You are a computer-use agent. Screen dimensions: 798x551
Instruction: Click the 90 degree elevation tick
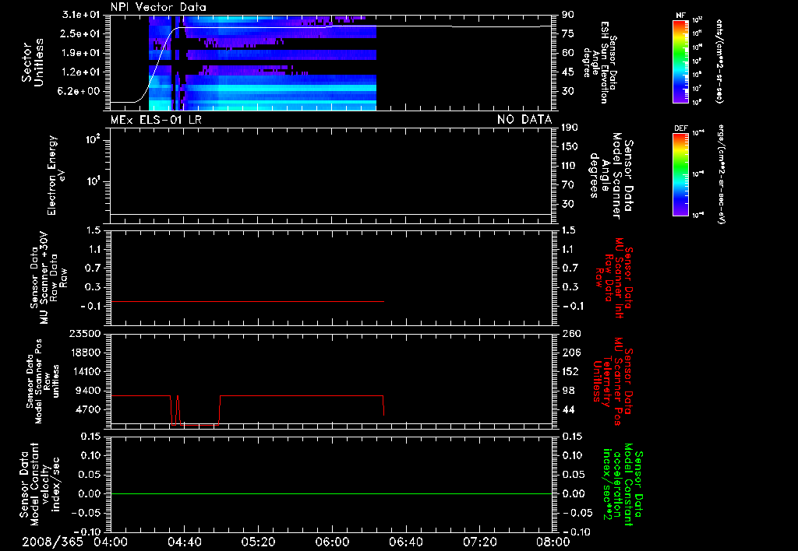568,15
